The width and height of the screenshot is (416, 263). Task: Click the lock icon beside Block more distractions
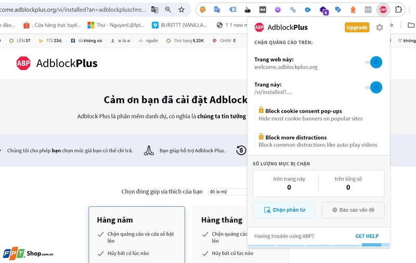(261, 136)
